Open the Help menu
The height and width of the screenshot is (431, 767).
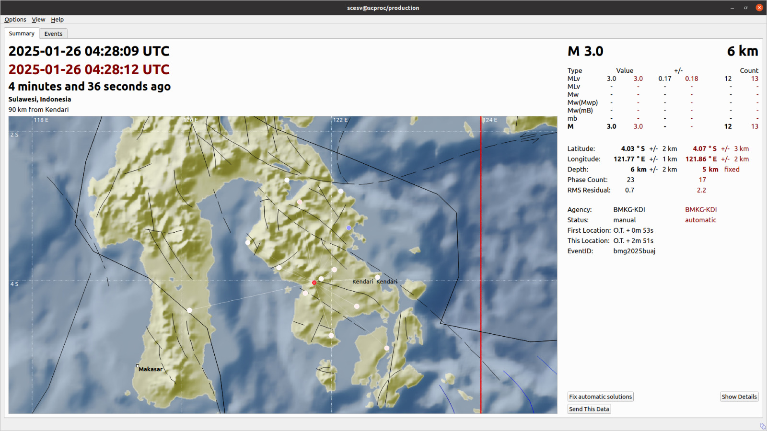tap(58, 20)
